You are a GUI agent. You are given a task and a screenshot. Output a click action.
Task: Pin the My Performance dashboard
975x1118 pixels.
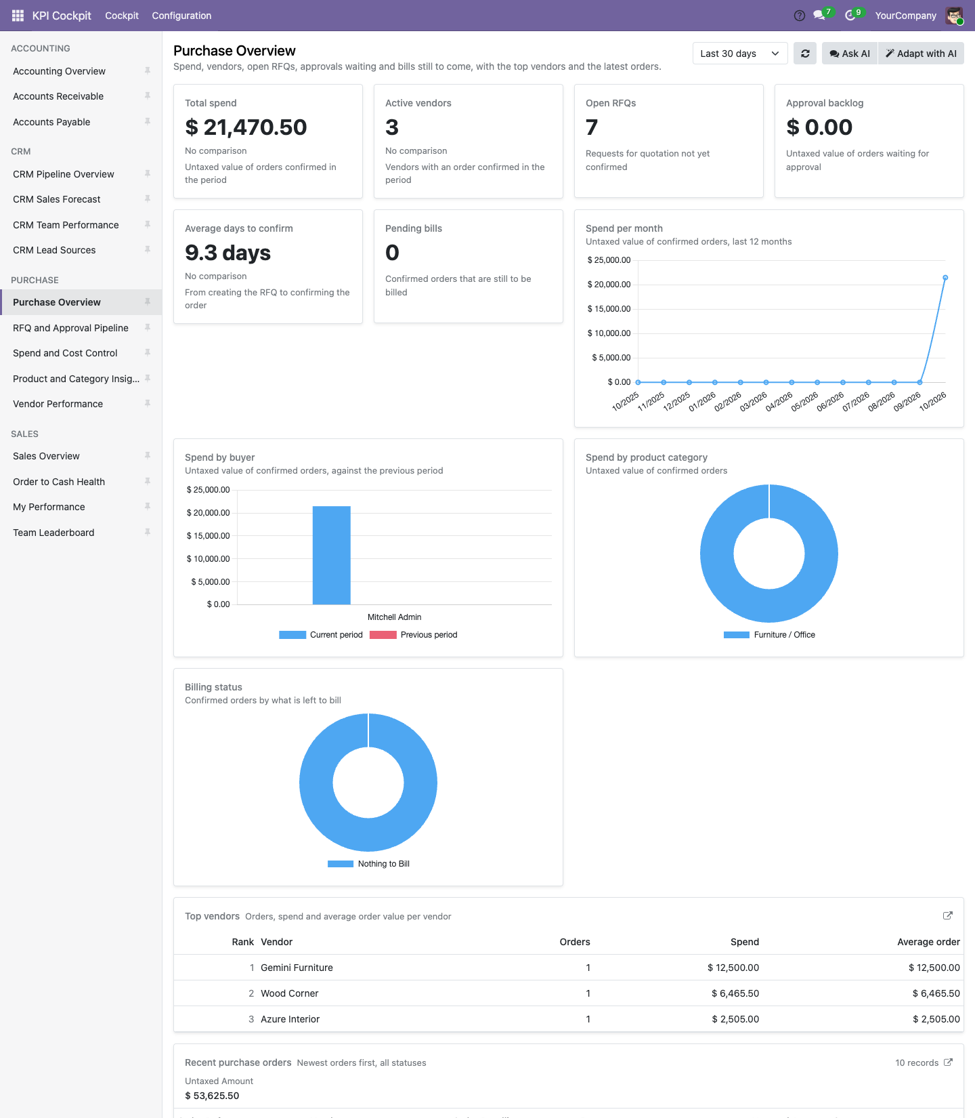[x=148, y=507]
